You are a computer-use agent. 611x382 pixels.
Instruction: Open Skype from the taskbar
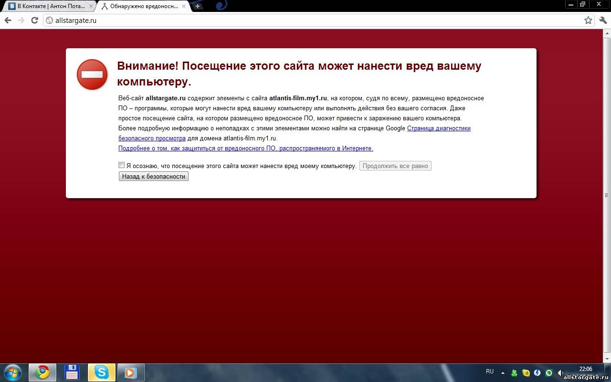click(101, 372)
